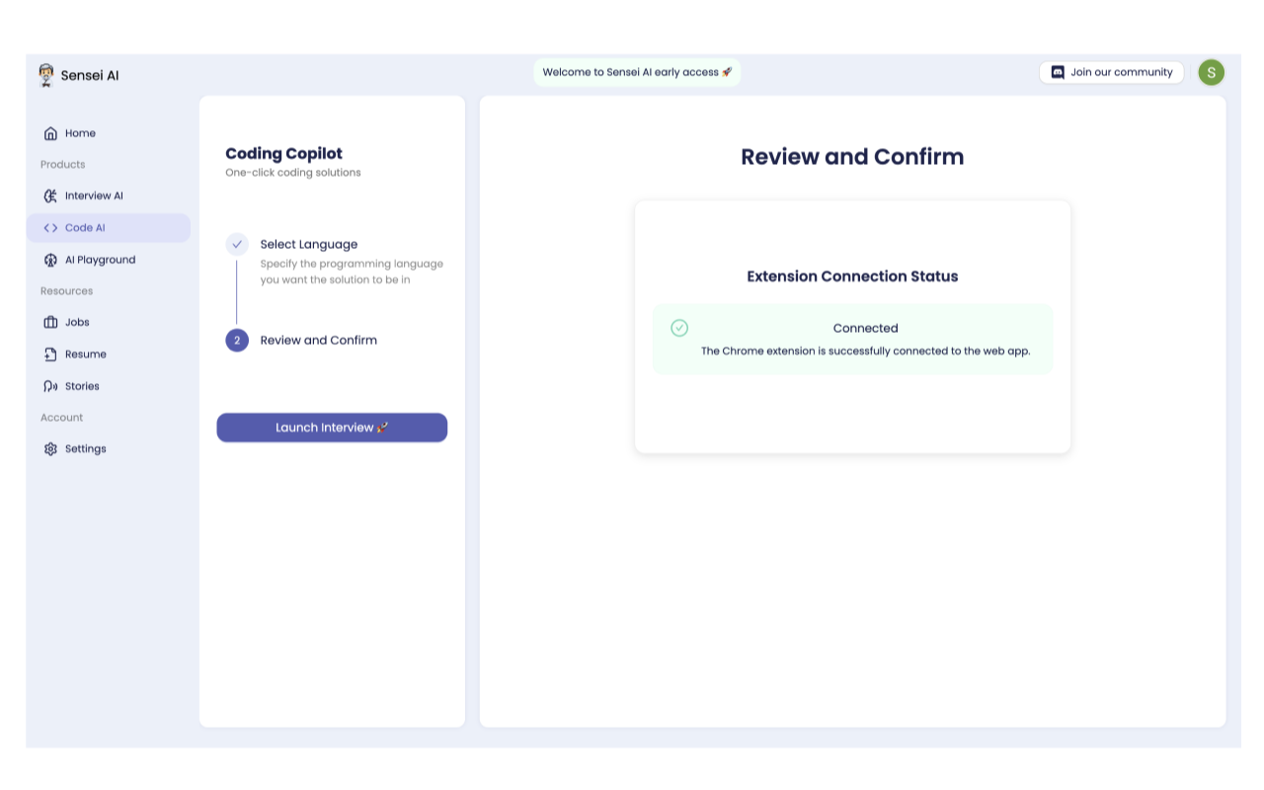1264x790 pixels.
Task: Click the AI Playground icon
Action: tap(50, 260)
